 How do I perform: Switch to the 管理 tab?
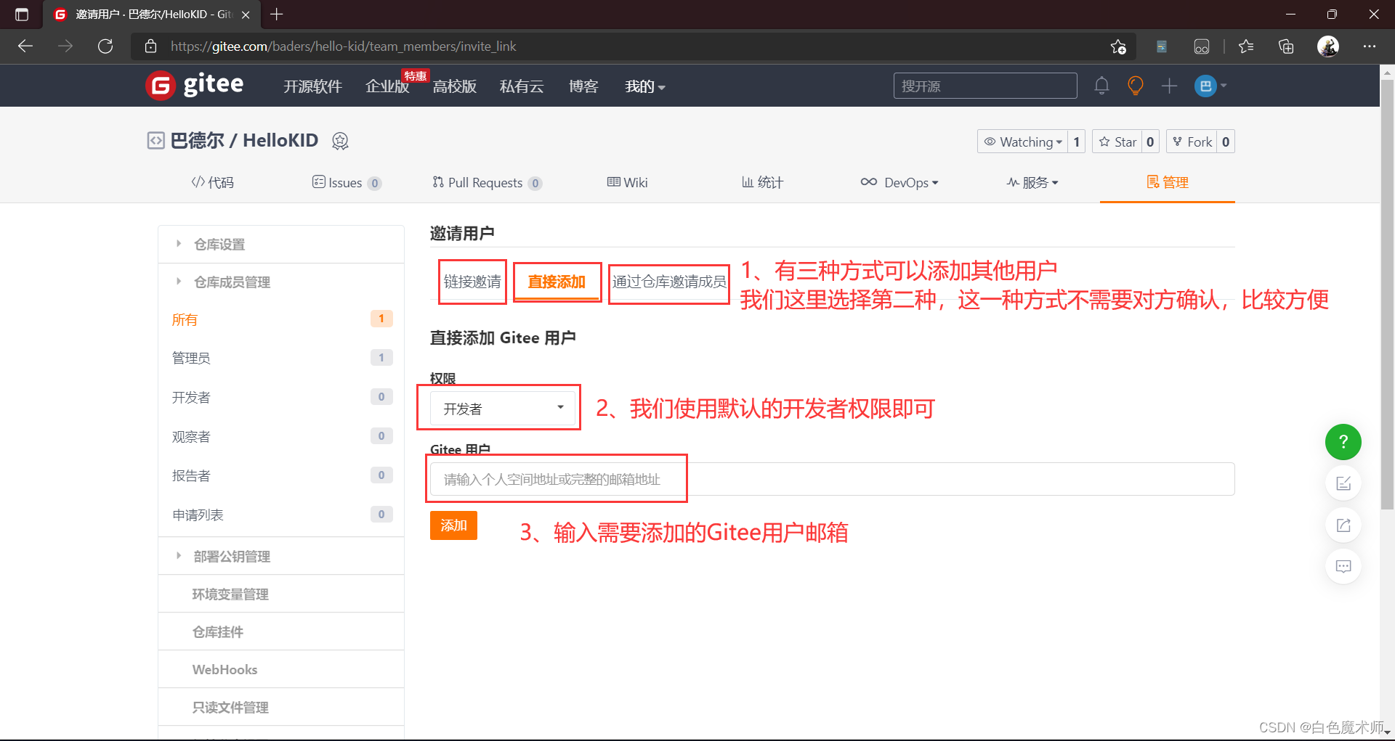pyautogui.click(x=1168, y=183)
